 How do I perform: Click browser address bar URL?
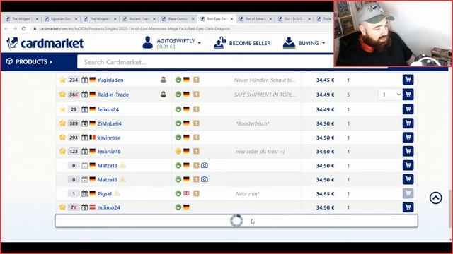[134, 28]
